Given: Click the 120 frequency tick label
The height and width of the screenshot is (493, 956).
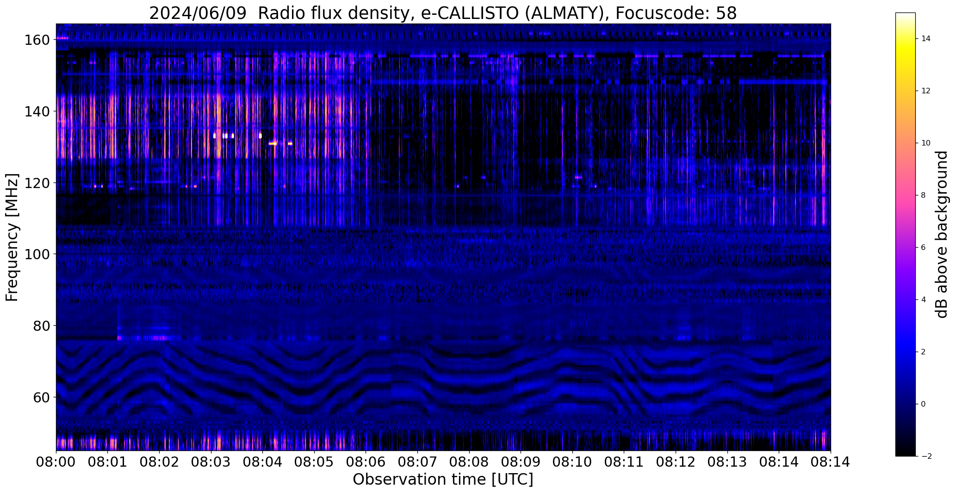Looking at the screenshot, I should point(37,183).
